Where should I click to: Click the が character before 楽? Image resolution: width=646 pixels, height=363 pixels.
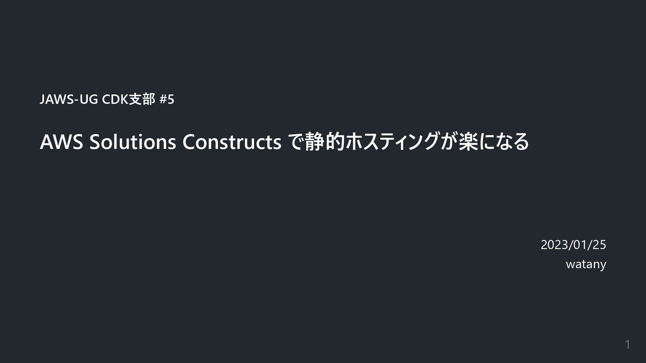click(448, 142)
